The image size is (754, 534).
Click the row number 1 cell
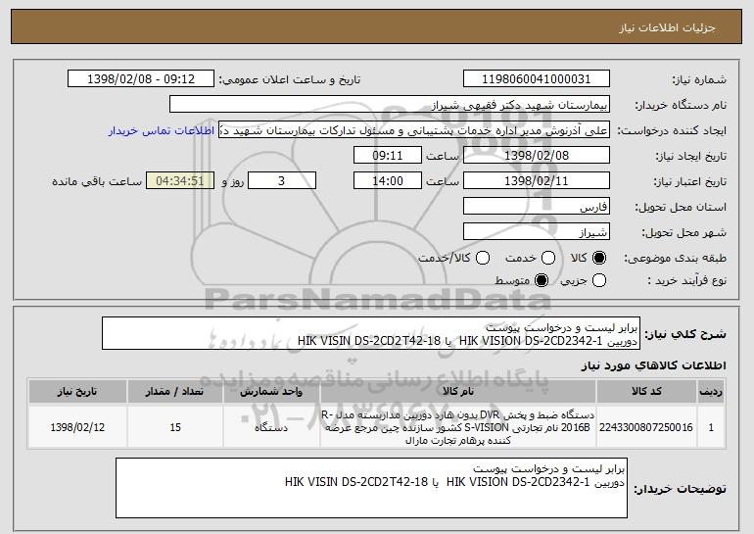(x=711, y=427)
